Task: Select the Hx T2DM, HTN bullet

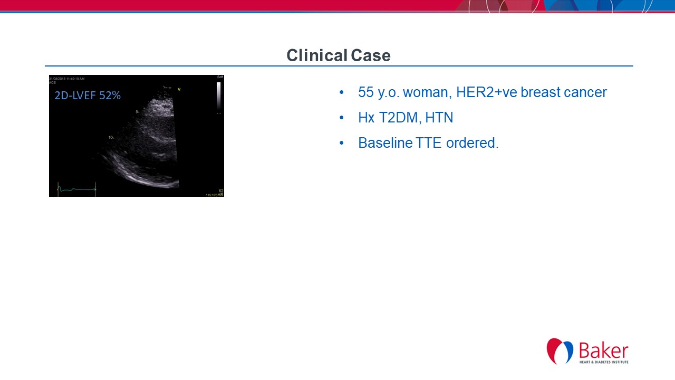Action: coord(405,118)
